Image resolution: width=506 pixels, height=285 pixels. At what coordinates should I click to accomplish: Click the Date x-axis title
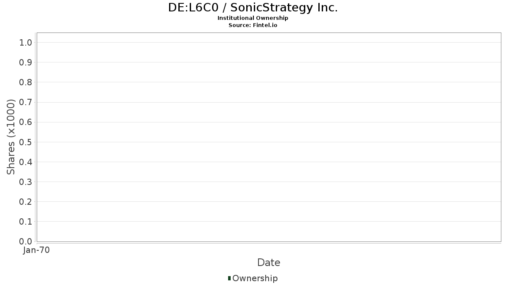(x=269, y=263)
